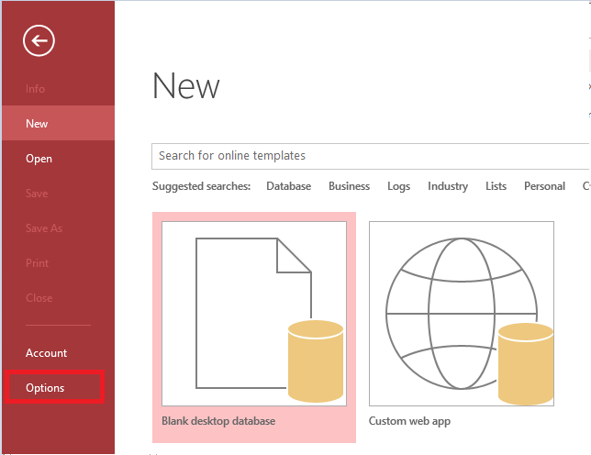The image size is (591, 455).
Task: Click the Search for online templates field
Action: coord(367,156)
